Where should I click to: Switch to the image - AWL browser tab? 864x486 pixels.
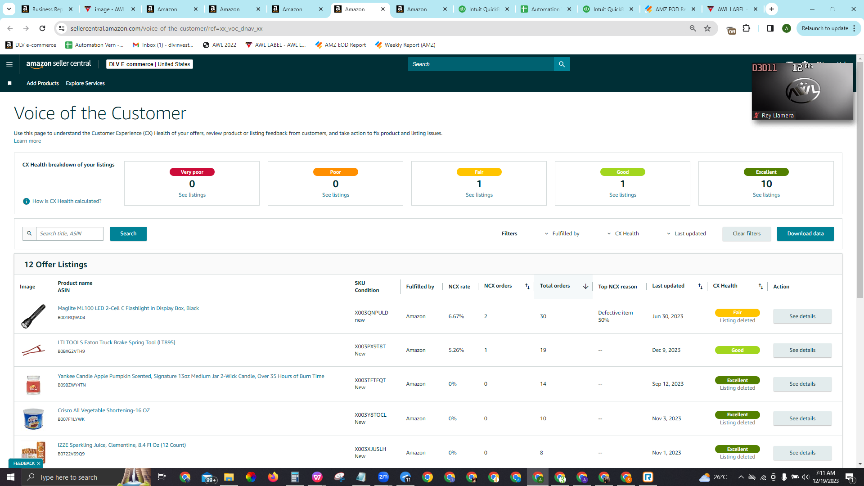click(109, 9)
